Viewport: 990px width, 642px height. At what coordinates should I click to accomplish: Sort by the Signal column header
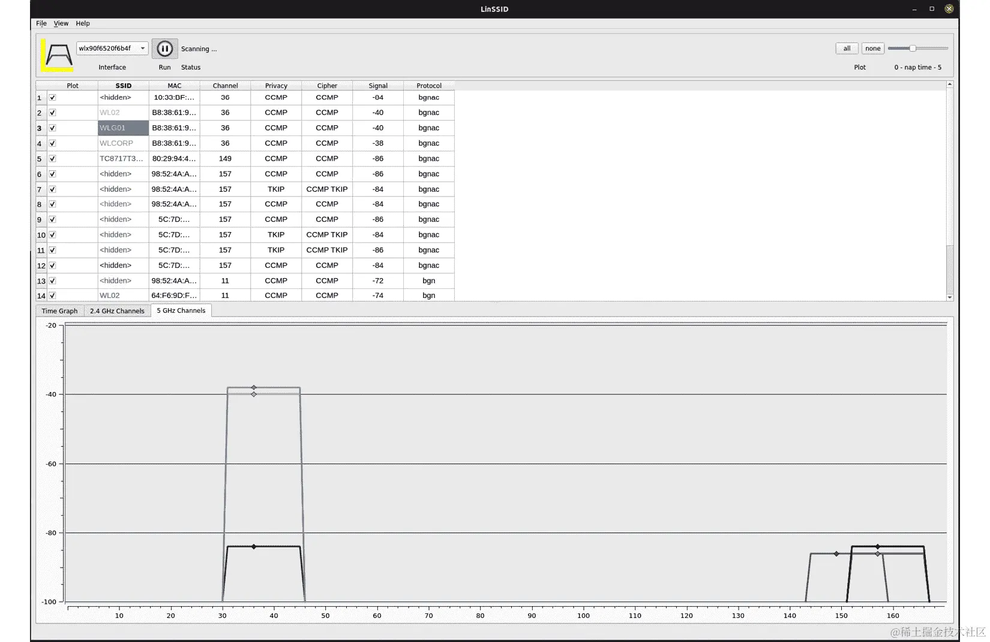click(x=378, y=86)
